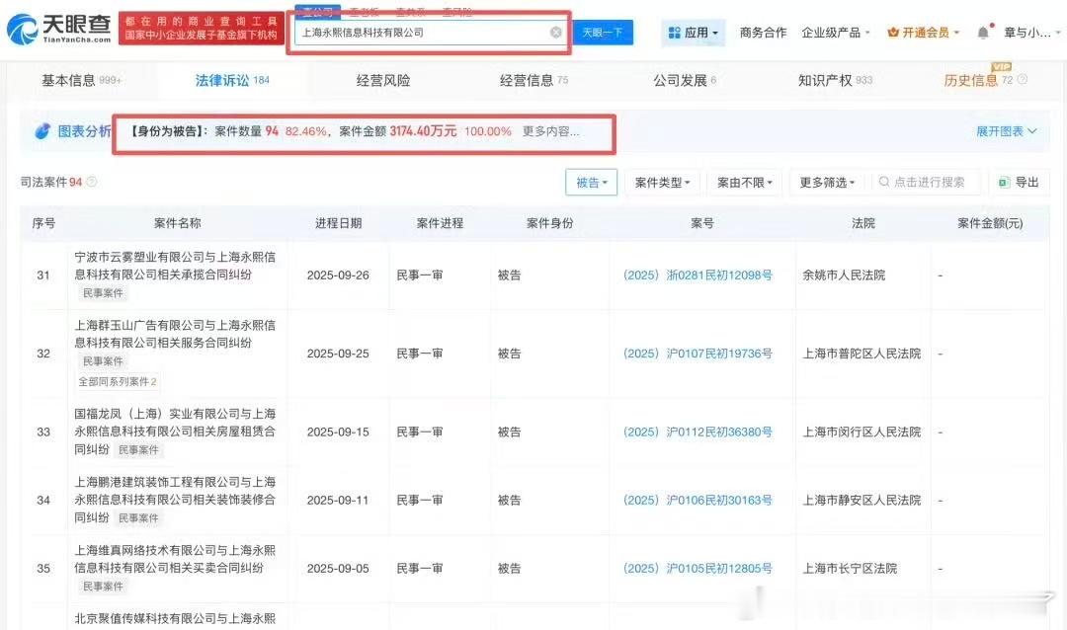Click the 上海市长宁区法院 court cell
The width and height of the screenshot is (1067, 630).
point(850,568)
